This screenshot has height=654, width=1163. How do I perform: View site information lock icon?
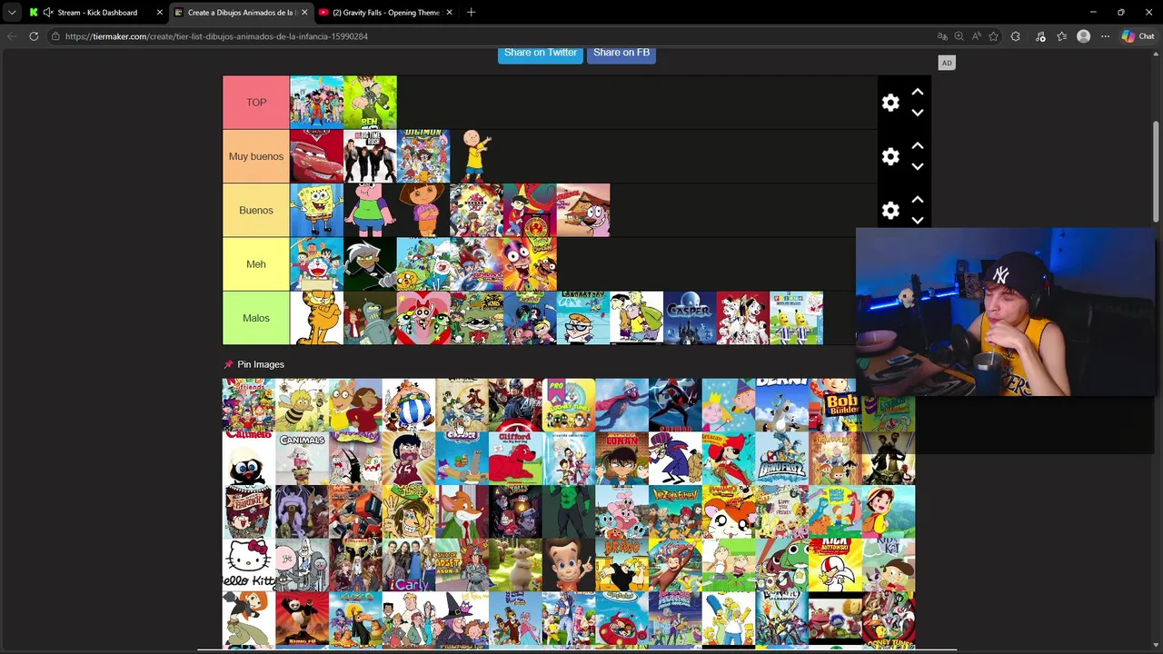(x=55, y=36)
